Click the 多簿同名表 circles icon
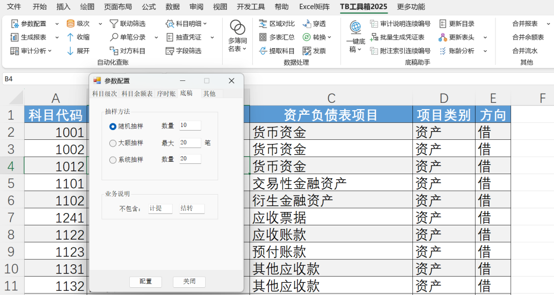Image resolution: width=554 pixels, height=295 pixels. pyautogui.click(x=238, y=27)
